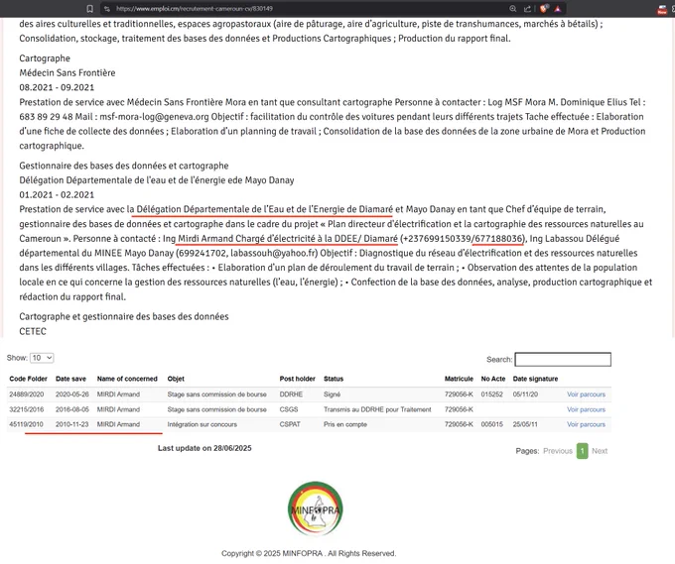Go to the Previous results page
Viewport: 675px width, 564px height.
[558, 451]
